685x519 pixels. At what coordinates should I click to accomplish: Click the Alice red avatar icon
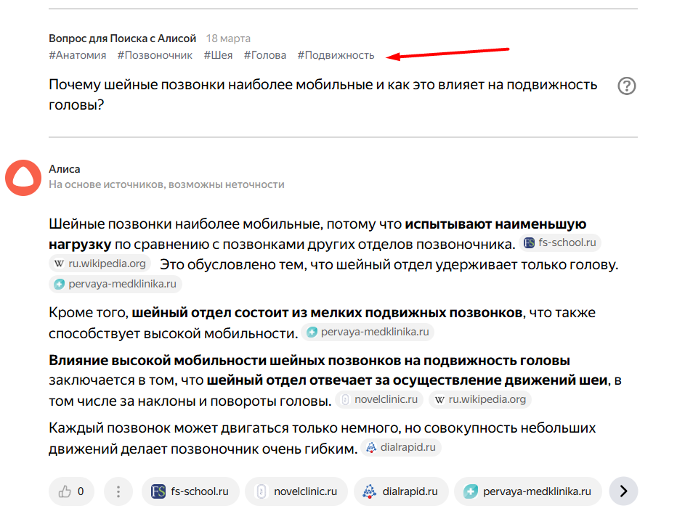(23, 177)
